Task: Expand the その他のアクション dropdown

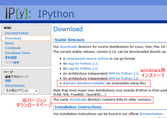Action: click(x=22, y=91)
